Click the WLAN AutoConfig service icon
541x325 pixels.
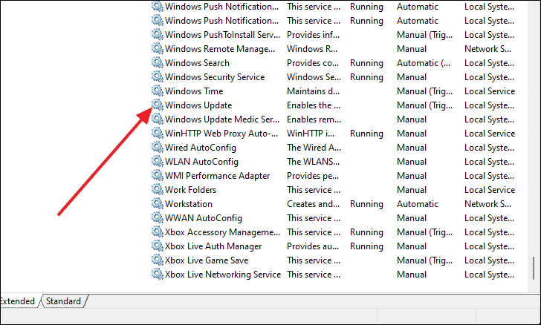click(158, 161)
